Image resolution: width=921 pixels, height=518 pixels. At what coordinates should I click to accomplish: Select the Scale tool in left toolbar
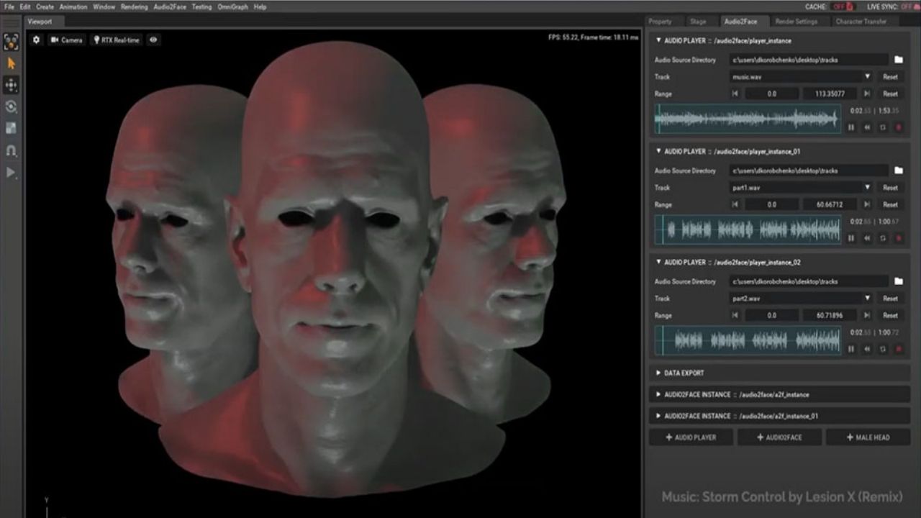click(x=11, y=128)
